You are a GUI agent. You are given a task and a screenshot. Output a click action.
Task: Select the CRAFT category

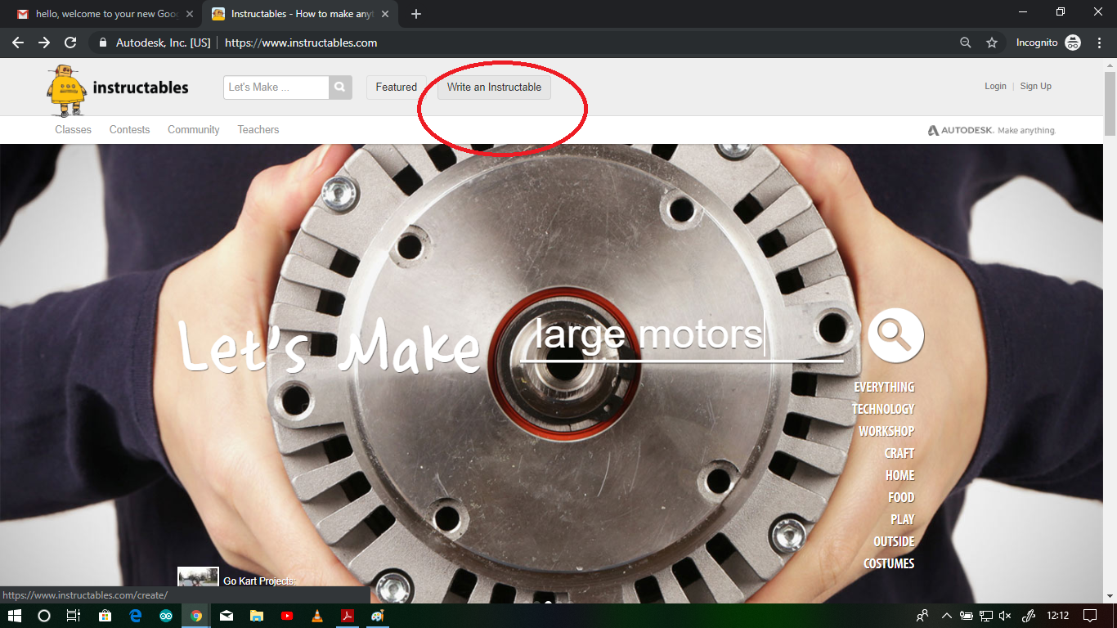click(899, 453)
